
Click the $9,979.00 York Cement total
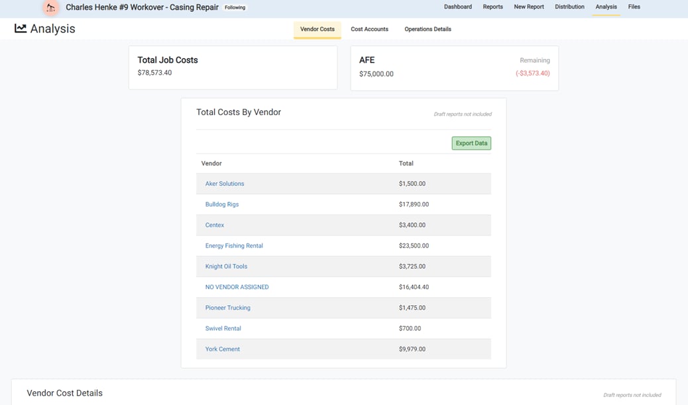(412, 349)
